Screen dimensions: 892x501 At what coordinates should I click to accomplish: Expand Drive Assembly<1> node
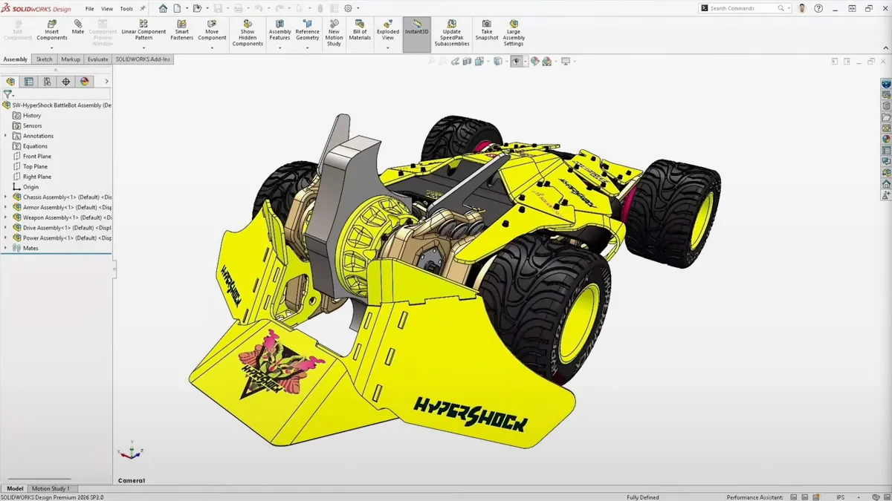(x=6, y=228)
